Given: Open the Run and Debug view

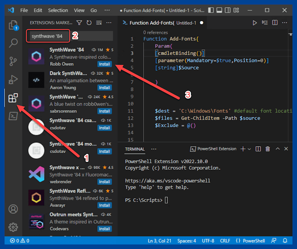Looking at the screenshot, I should click(13, 80).
